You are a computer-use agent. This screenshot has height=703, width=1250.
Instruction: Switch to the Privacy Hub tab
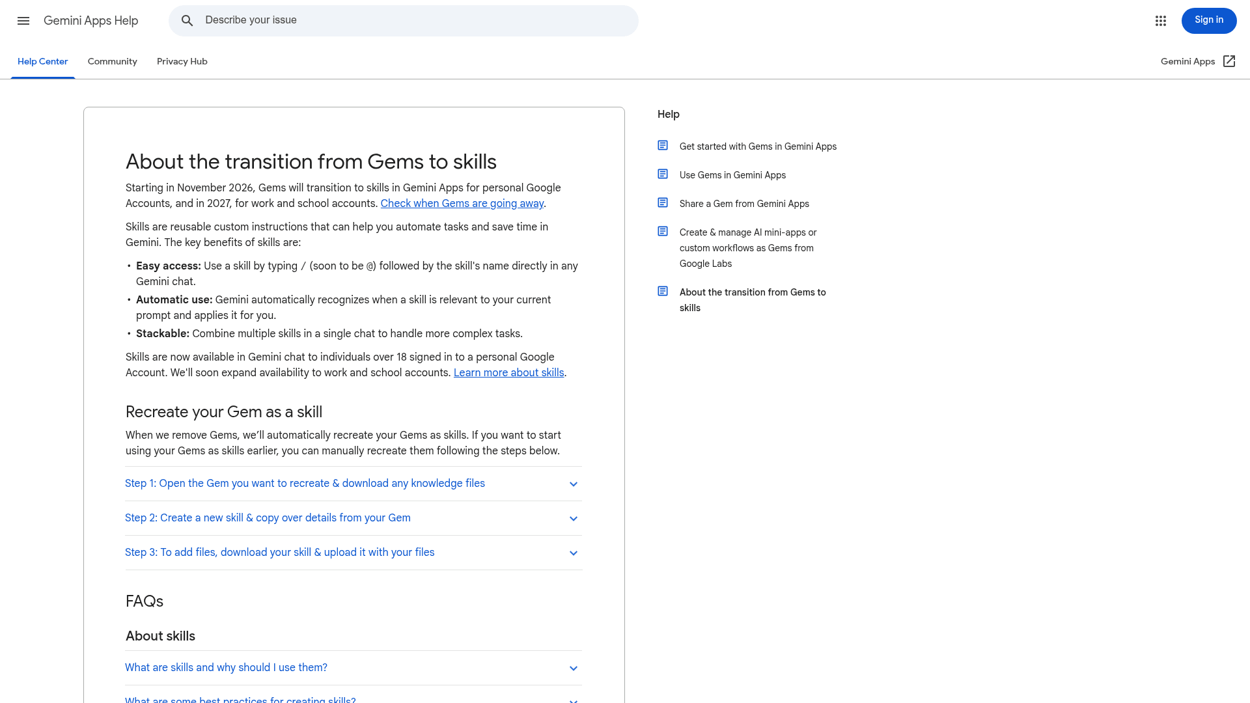tap(182, 61)
